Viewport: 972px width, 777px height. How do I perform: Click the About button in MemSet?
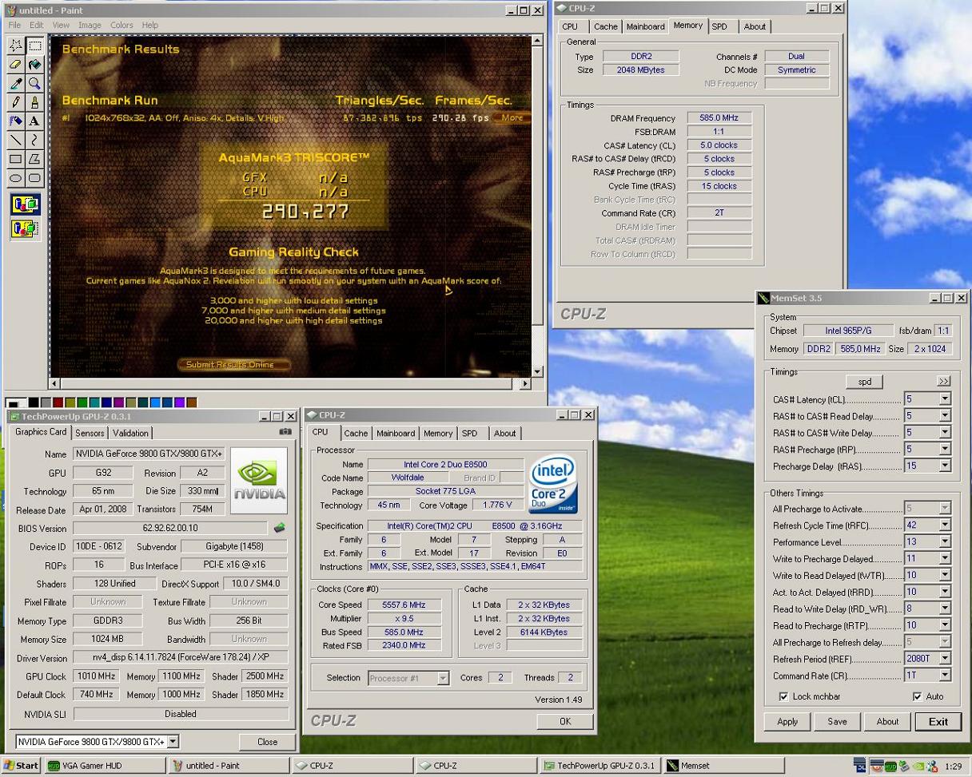point(887,721)
